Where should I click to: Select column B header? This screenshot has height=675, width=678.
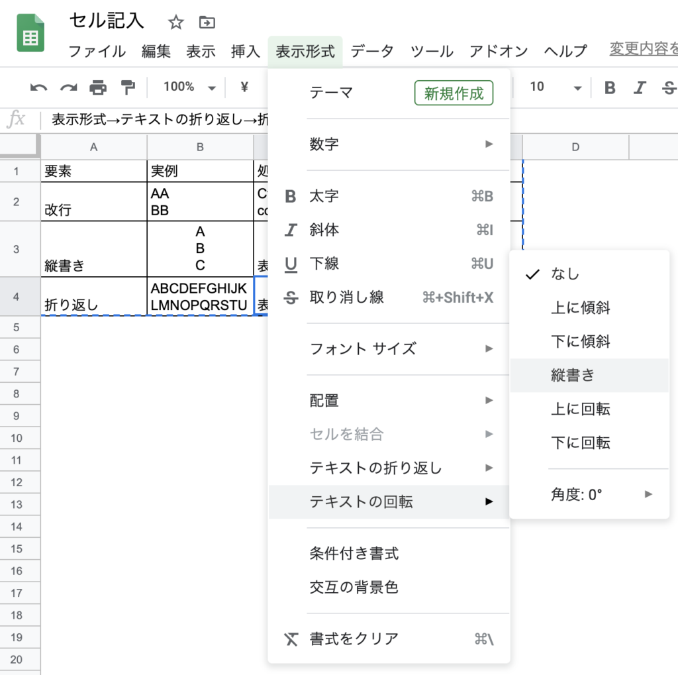click(200, 147)
